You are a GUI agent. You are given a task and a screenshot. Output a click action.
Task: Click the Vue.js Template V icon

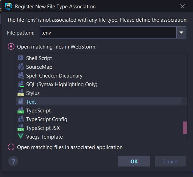(21, 136)
